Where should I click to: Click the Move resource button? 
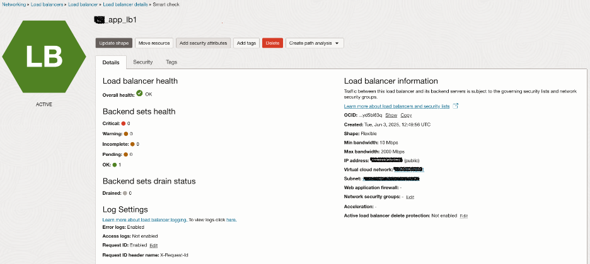coord(154,43)
